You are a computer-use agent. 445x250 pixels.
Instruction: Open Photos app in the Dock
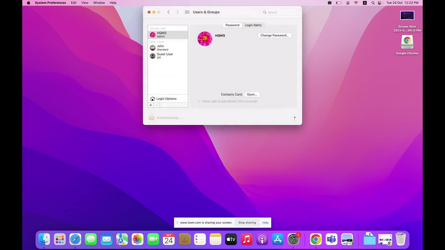[x=138, y=239]
